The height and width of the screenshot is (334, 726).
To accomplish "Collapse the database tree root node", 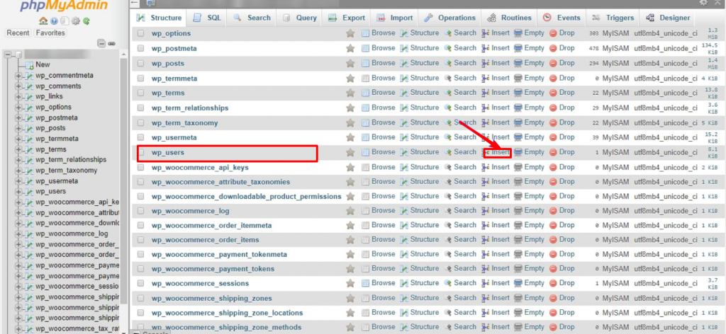I will coord(7,54).
